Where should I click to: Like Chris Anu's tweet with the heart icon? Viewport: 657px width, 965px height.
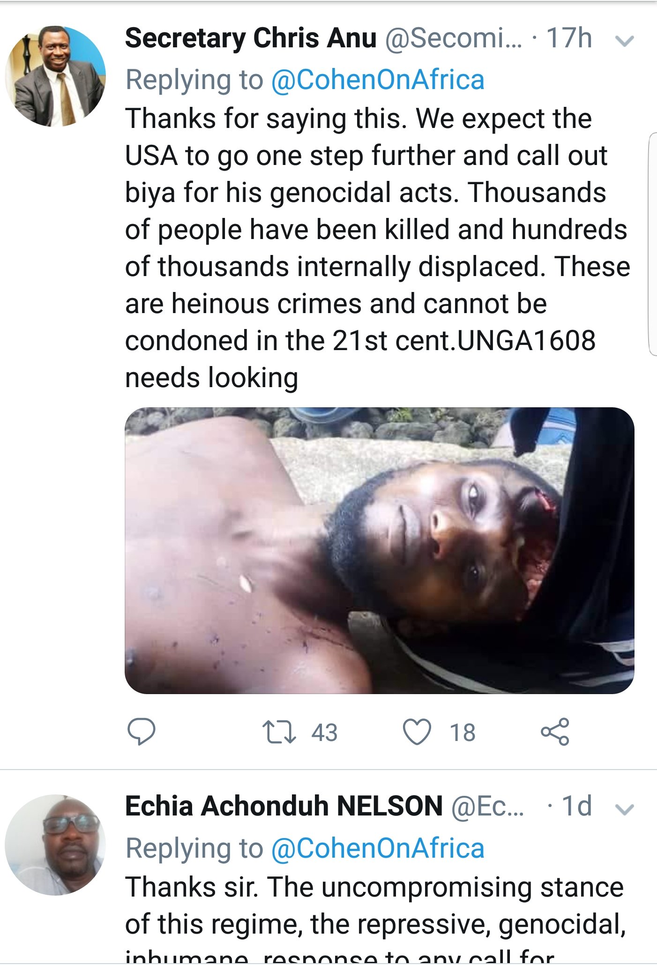coord(417,732)
